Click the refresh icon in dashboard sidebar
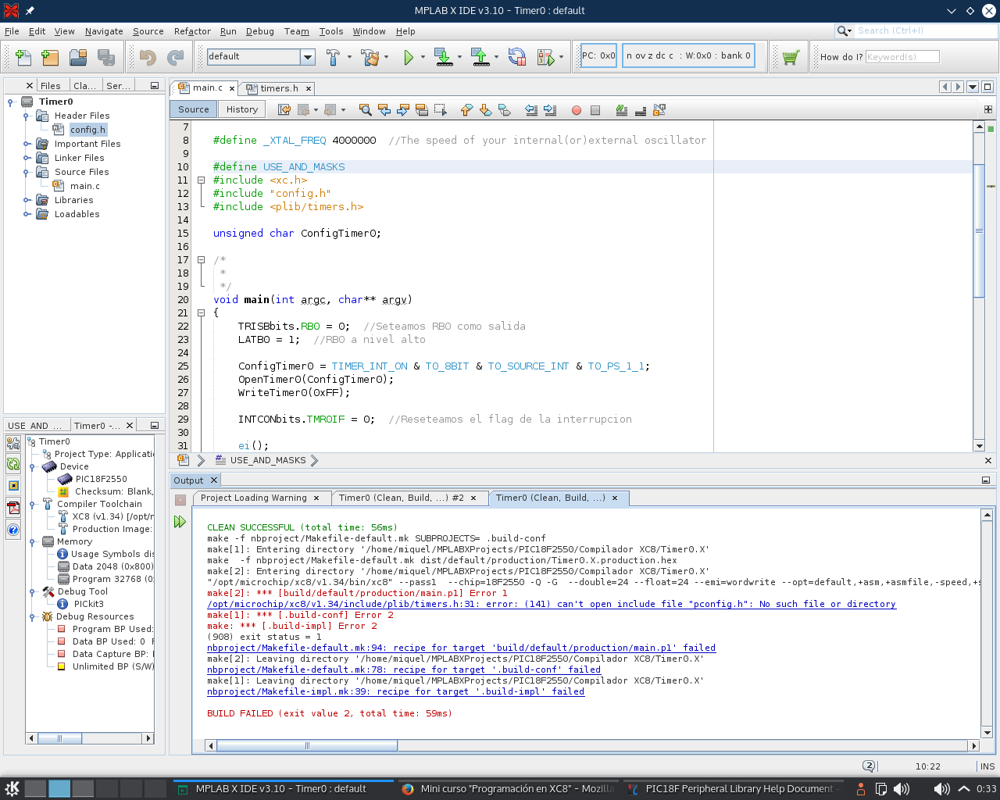Viewport: 1000px width, 800px height. (13, 464)
